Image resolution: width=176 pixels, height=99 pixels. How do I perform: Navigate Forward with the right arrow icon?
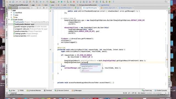click(43, 2)
